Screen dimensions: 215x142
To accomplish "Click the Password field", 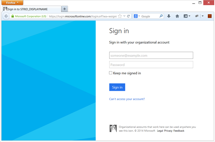I will click(151, 65).
